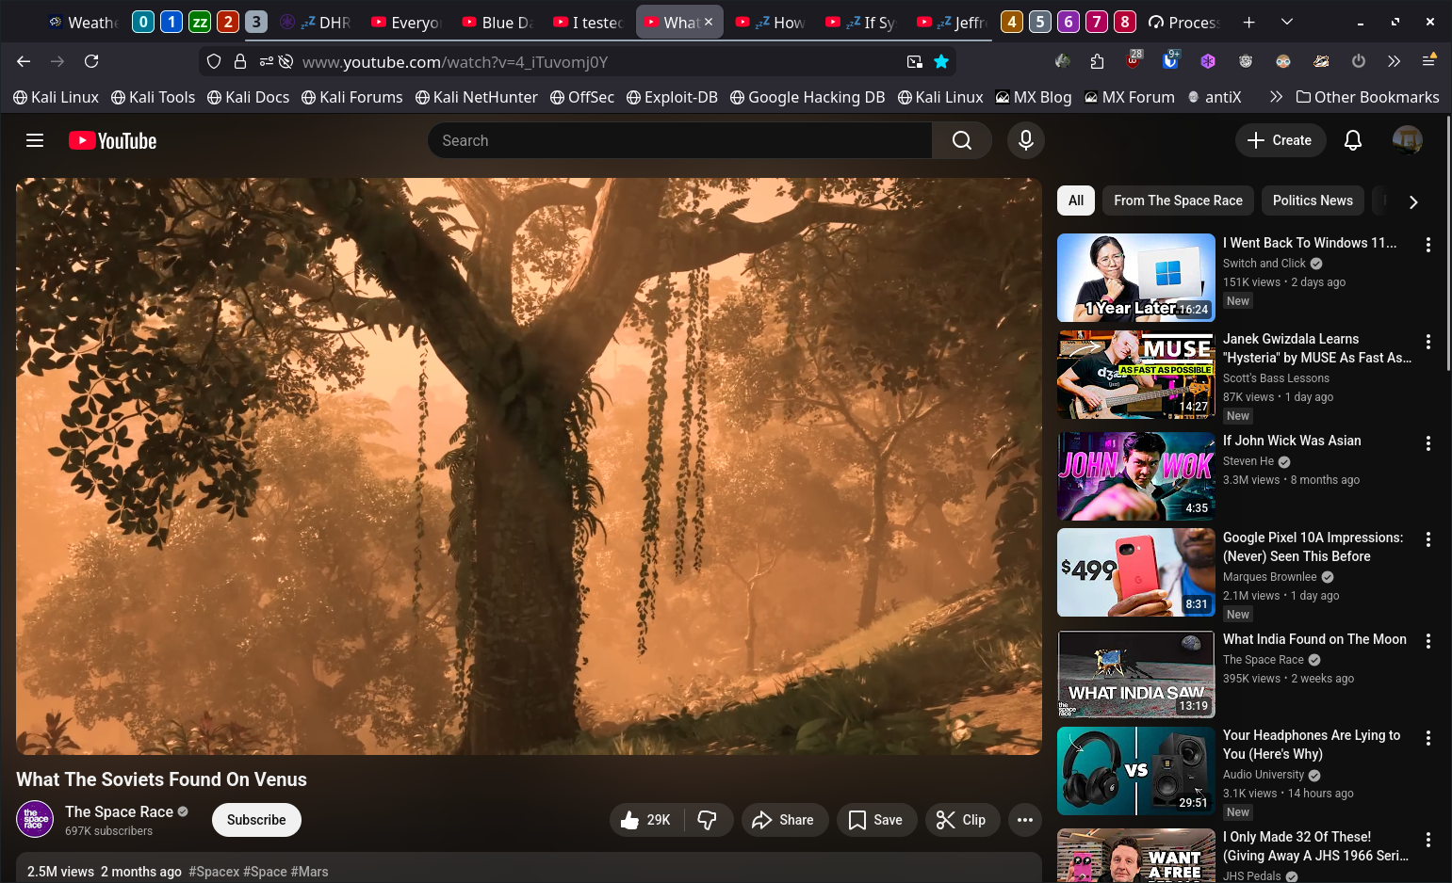The height and width of the screenshot is (883, 1452).
Task: Reload the page in Firefox
Action: pos(91,62)
